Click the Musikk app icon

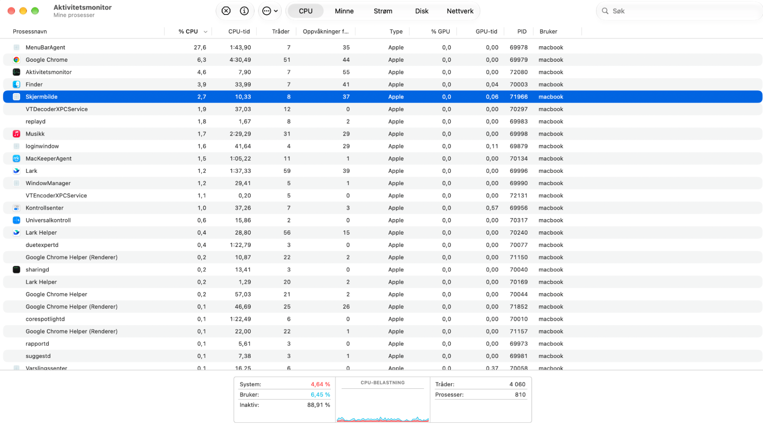click(16, 134)
